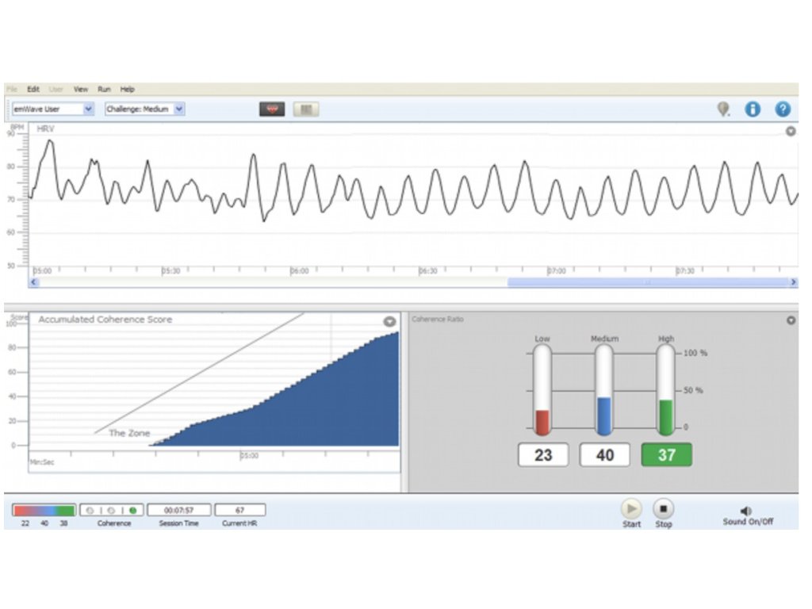
Task: Click the blue question mark help icon
Action: (783, 109)
